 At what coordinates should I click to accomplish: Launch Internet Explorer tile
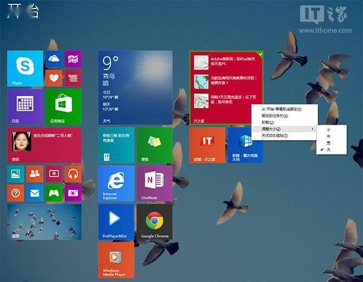click(116, 183)
